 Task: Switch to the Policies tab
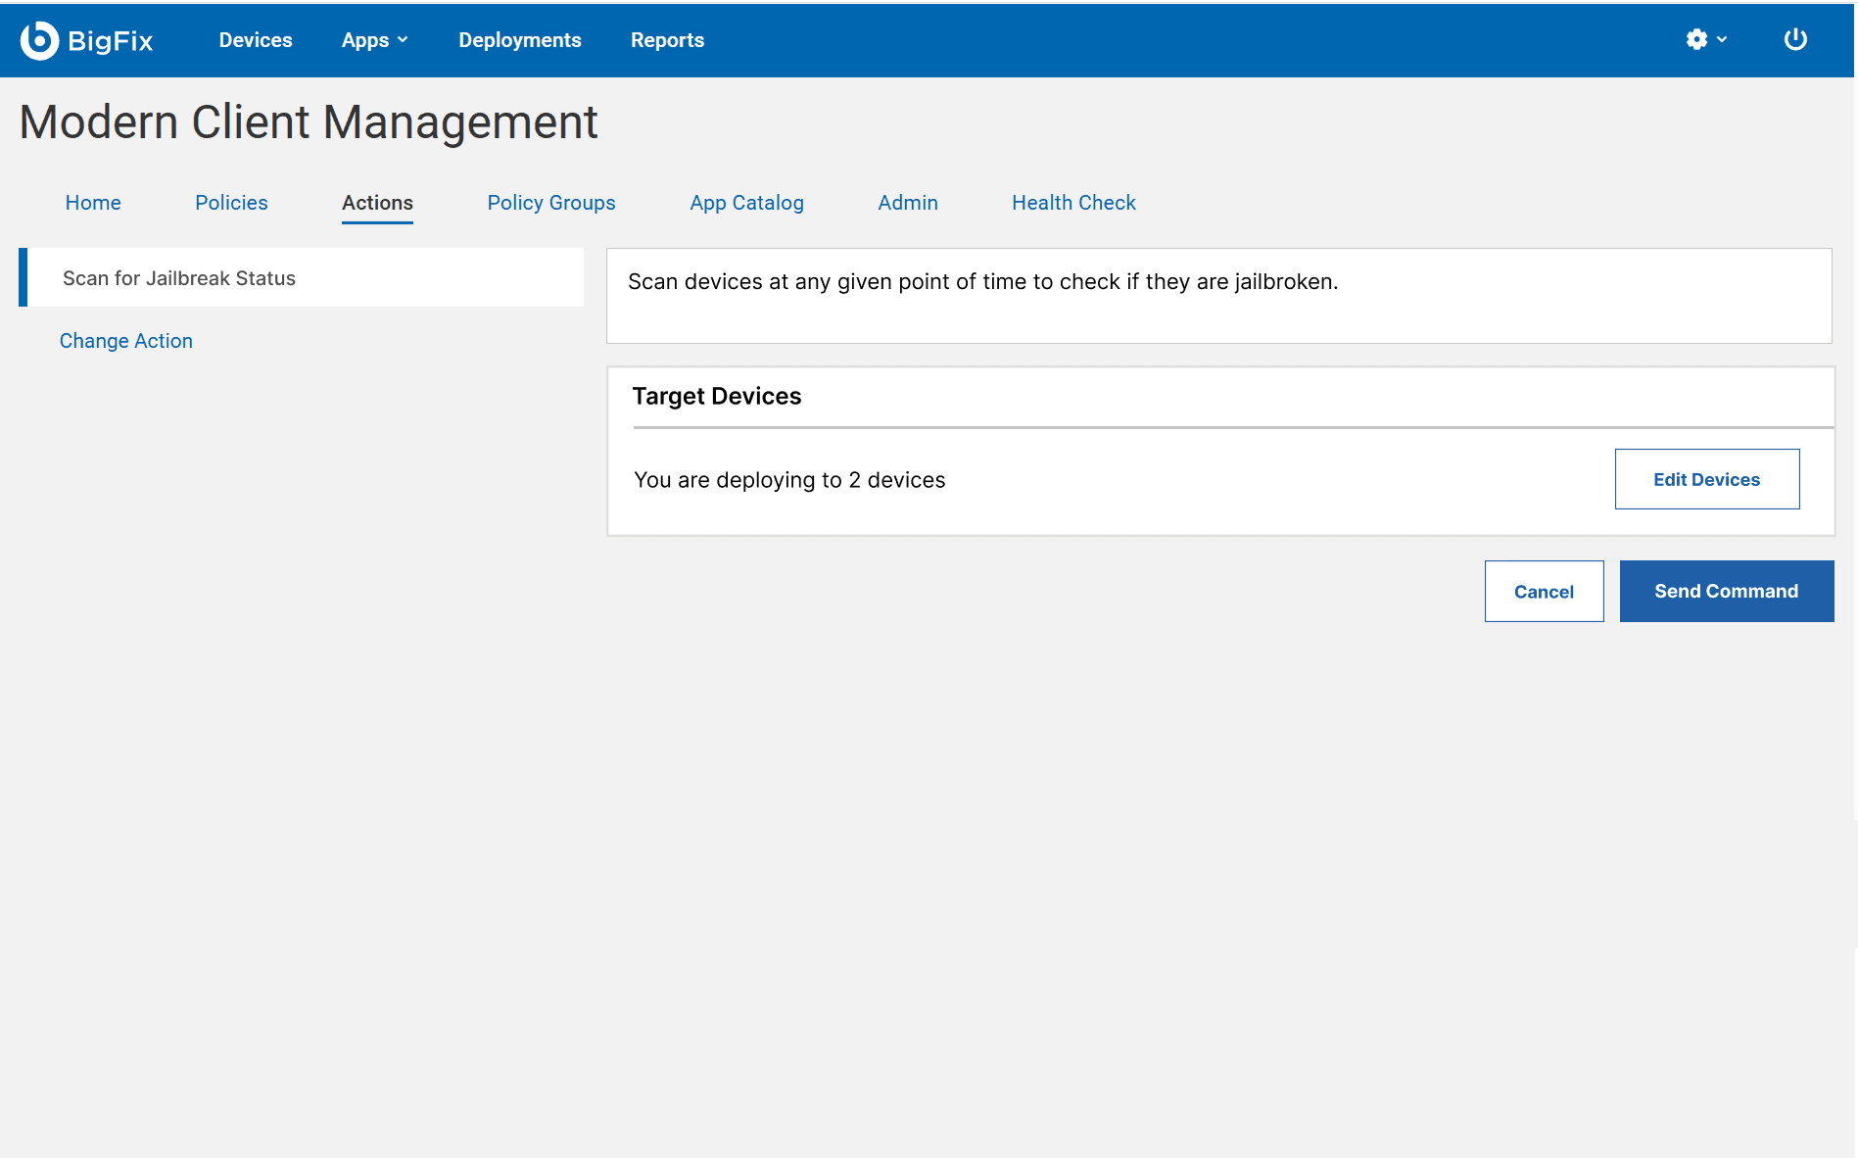231,203
